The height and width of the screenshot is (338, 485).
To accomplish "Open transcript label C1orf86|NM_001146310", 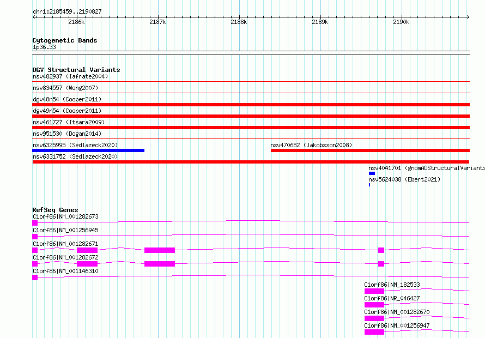I will click(x=65, y=271).
